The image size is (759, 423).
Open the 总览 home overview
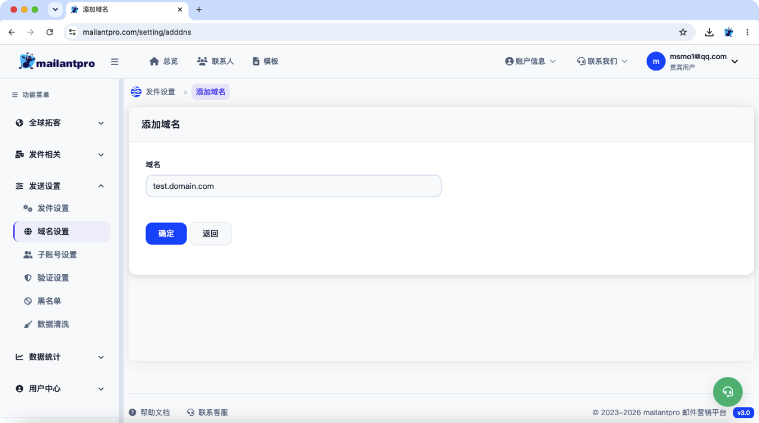163,62
